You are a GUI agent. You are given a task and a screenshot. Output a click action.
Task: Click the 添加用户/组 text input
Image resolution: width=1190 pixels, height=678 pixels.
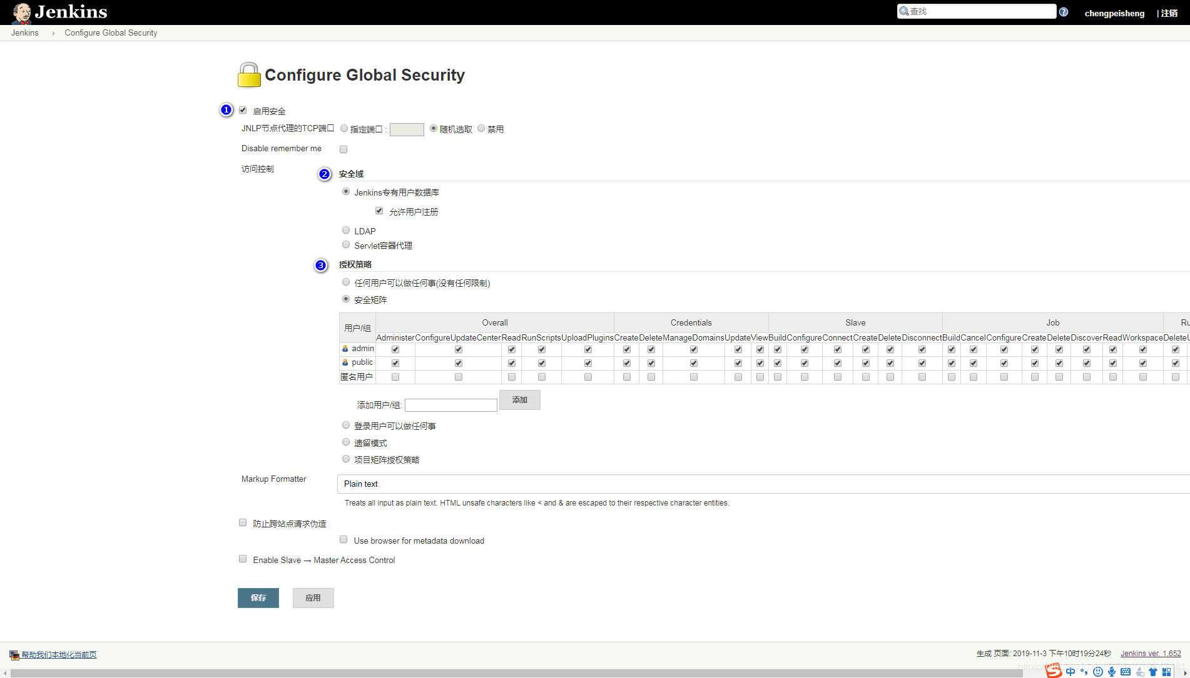(x=451, y=405)
